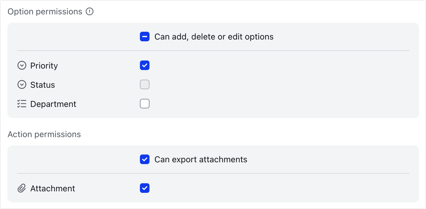426x209 pixels.
Task: Select the Department row label
Action: (53, 104)
